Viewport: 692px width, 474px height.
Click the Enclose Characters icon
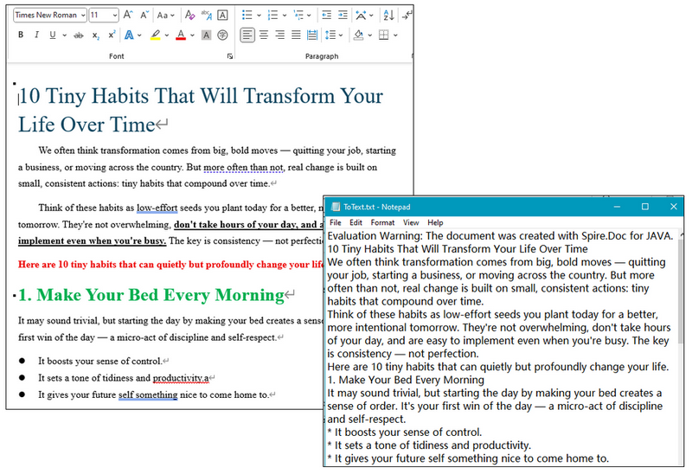(x=222, y=35)
